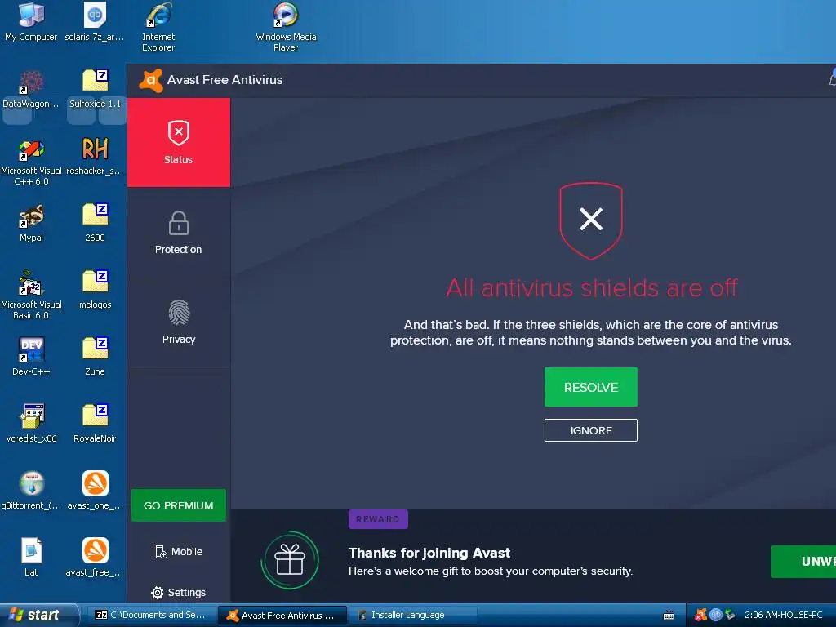This screenshot has height=627, width=836.
Task: Switch to Avast Free Antivirus taskbar button
Action: point(282,616)
